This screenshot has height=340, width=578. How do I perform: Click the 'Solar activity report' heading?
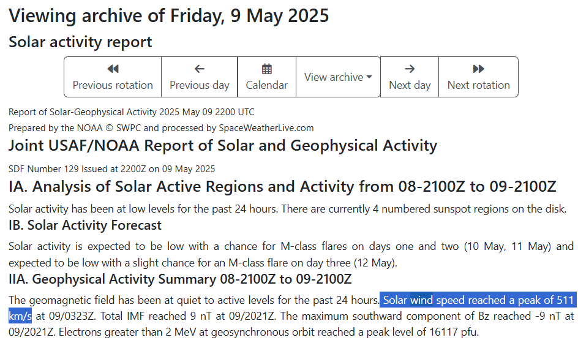tap(80, 42)
